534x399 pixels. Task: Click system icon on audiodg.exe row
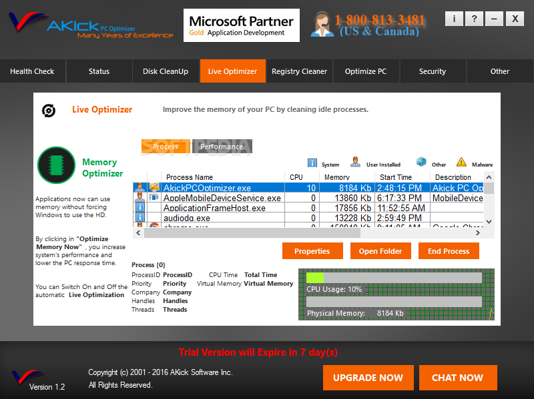tap(140, 217)
